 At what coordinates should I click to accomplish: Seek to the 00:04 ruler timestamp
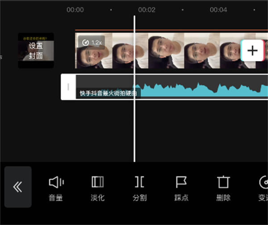coord(218,10)
